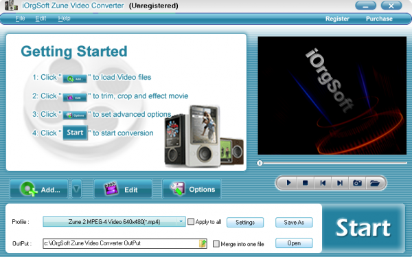Click the "to set advanced options" text
Screen dimensions: 412x257
[x=132, y=115]
